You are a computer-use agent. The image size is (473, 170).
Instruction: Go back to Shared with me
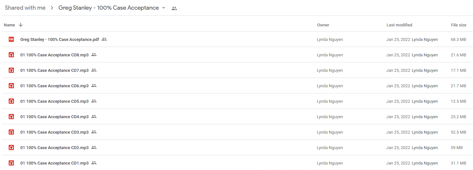25,8
